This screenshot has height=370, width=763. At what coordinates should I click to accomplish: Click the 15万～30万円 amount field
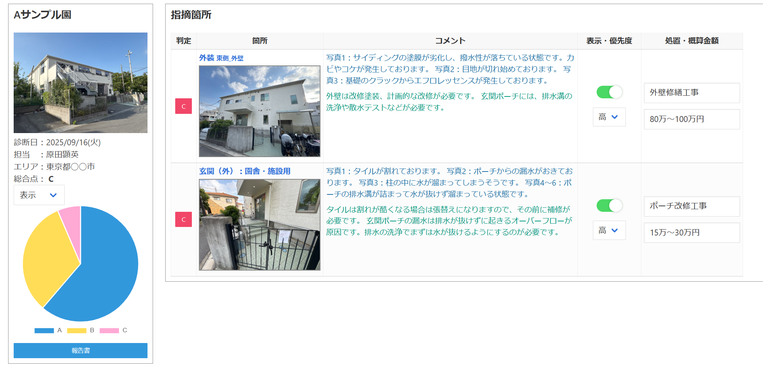pos(691,232)
